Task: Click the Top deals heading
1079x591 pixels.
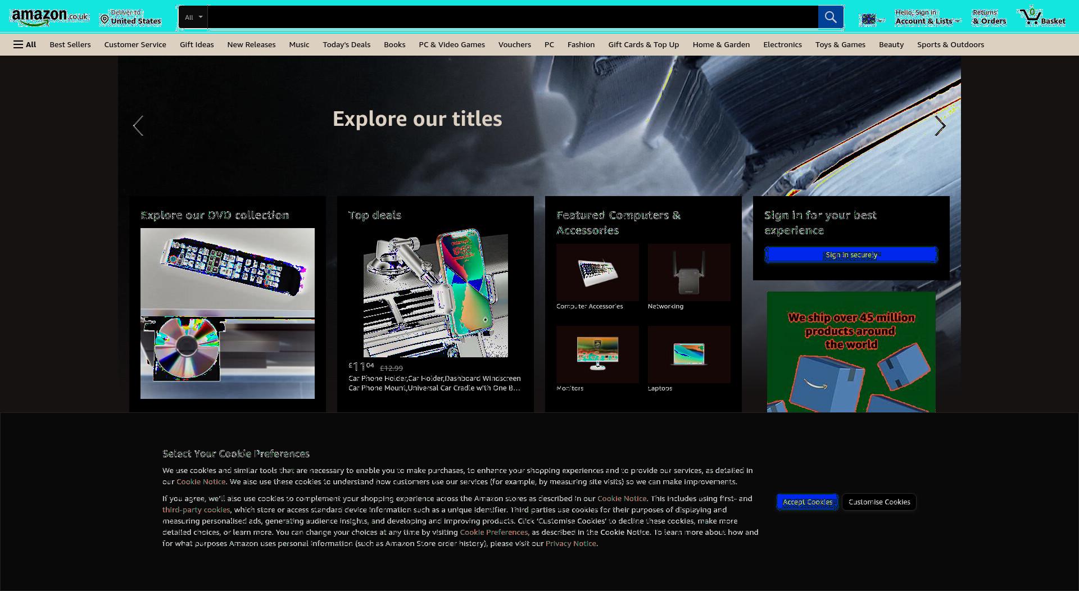Action: point(375,215)
